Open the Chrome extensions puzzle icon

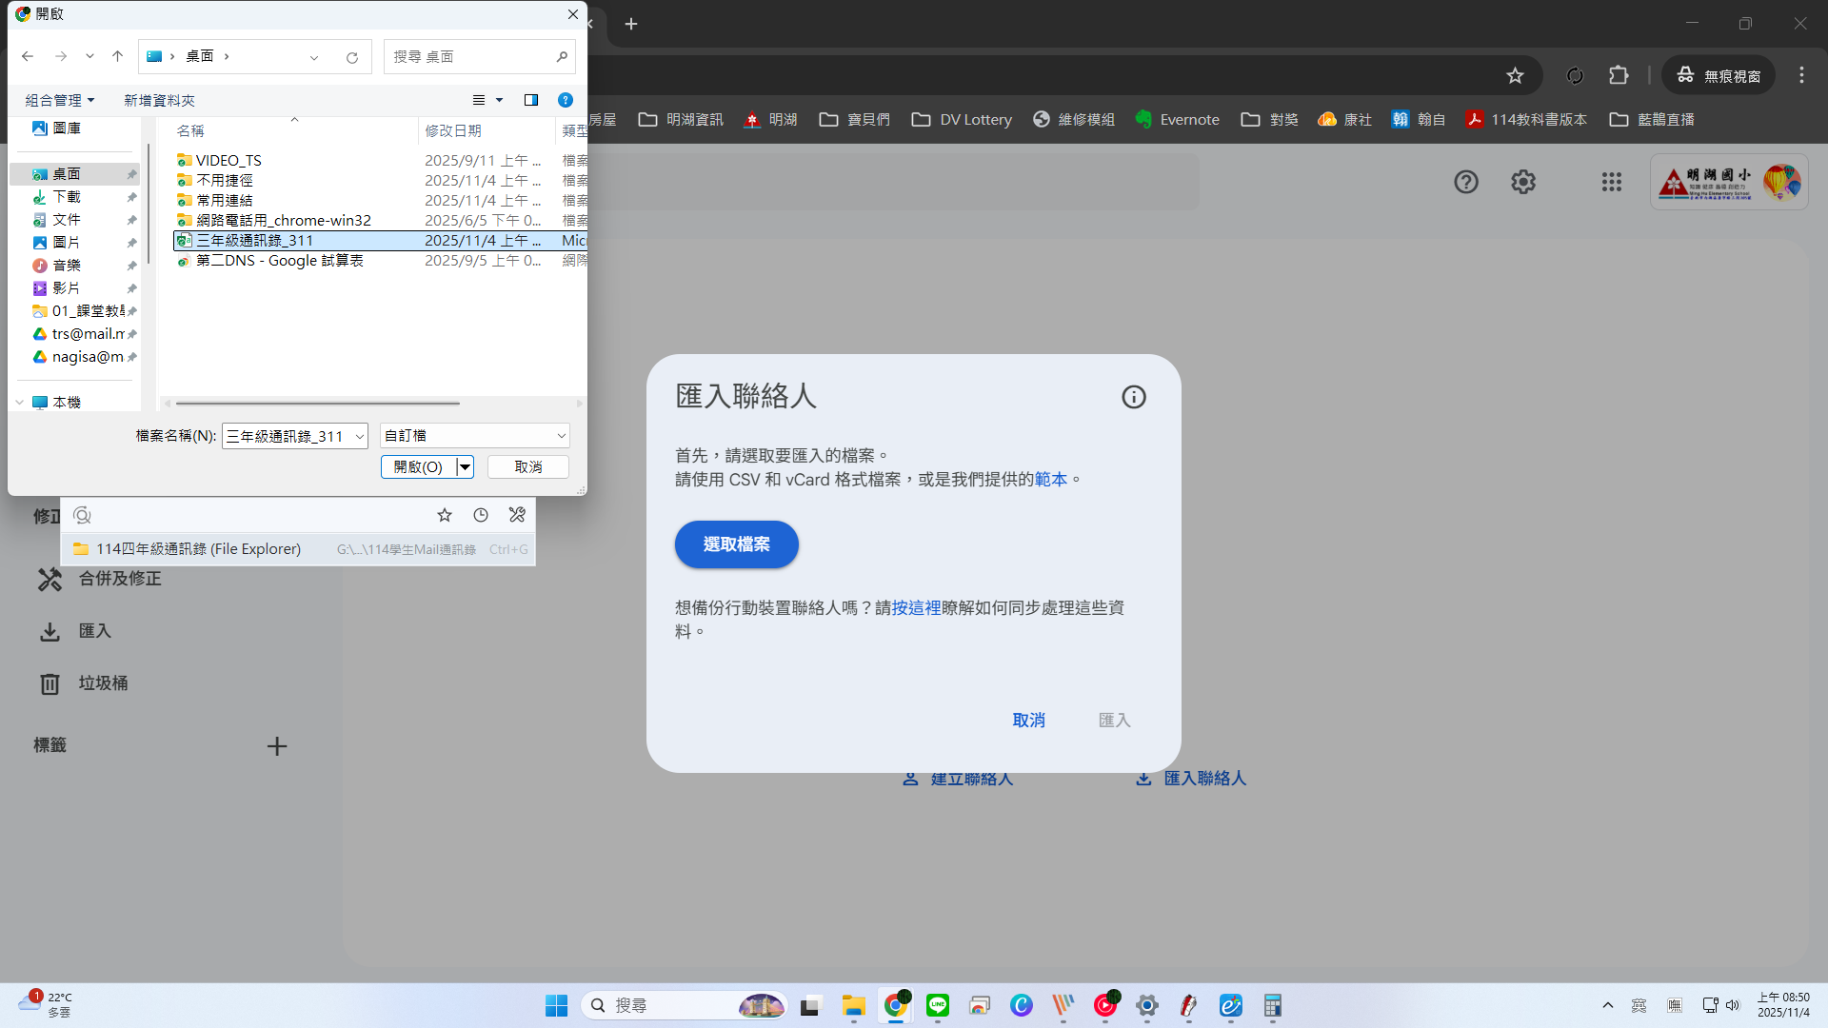point(1619,75)
